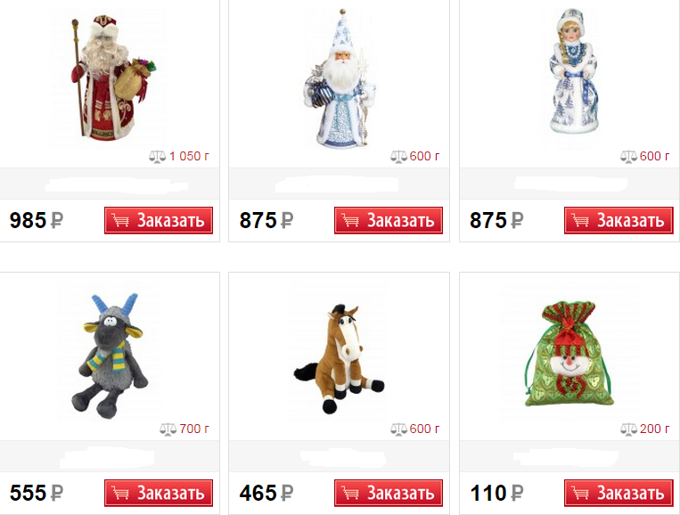Open the green snowman gift bag image
This screenshot has width=680, height=515.
(x=569, y=354)
